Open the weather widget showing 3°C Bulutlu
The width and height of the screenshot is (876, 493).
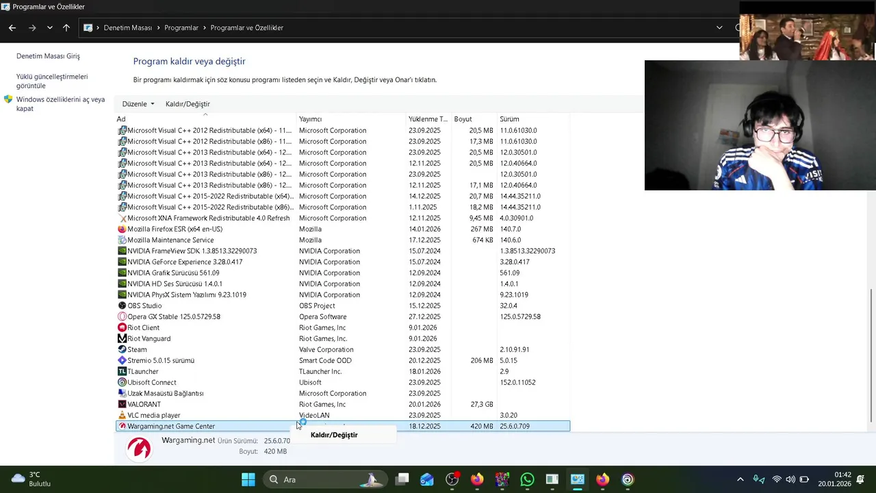tap(31, 479)
